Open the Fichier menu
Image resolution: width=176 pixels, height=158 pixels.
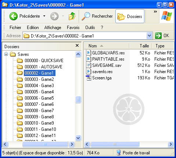[15, 28]
